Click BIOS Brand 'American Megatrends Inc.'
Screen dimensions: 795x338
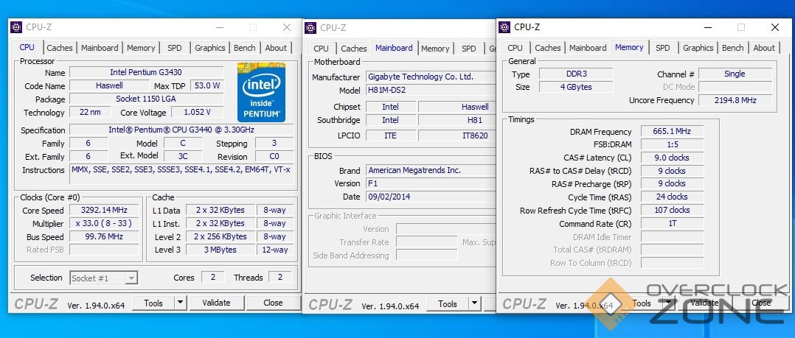(431, 171)
